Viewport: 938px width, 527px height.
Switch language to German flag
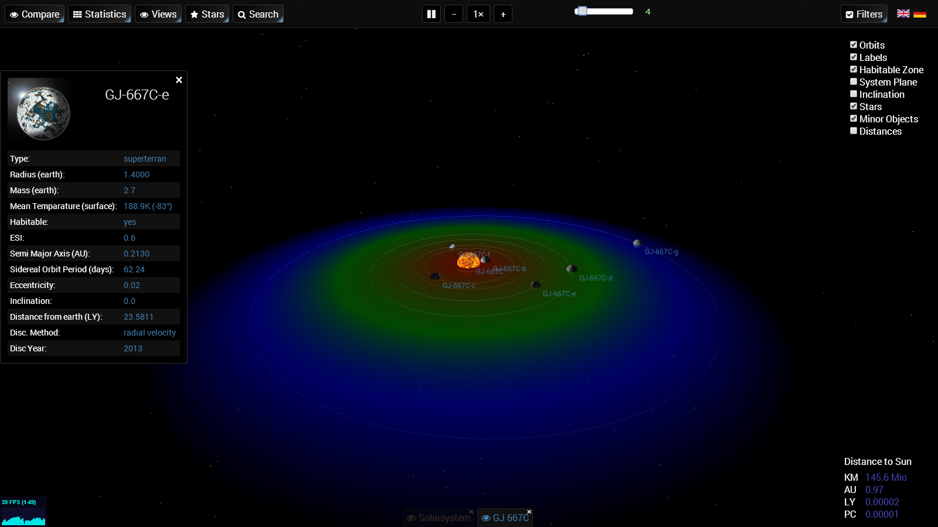coord(920,13)
